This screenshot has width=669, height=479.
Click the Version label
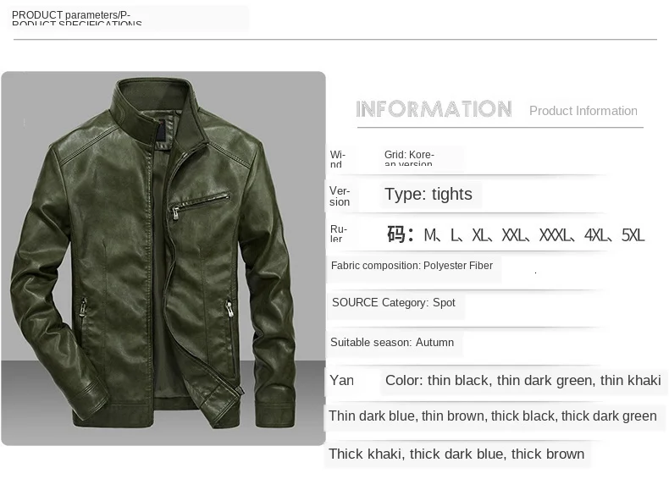(340, 196)
